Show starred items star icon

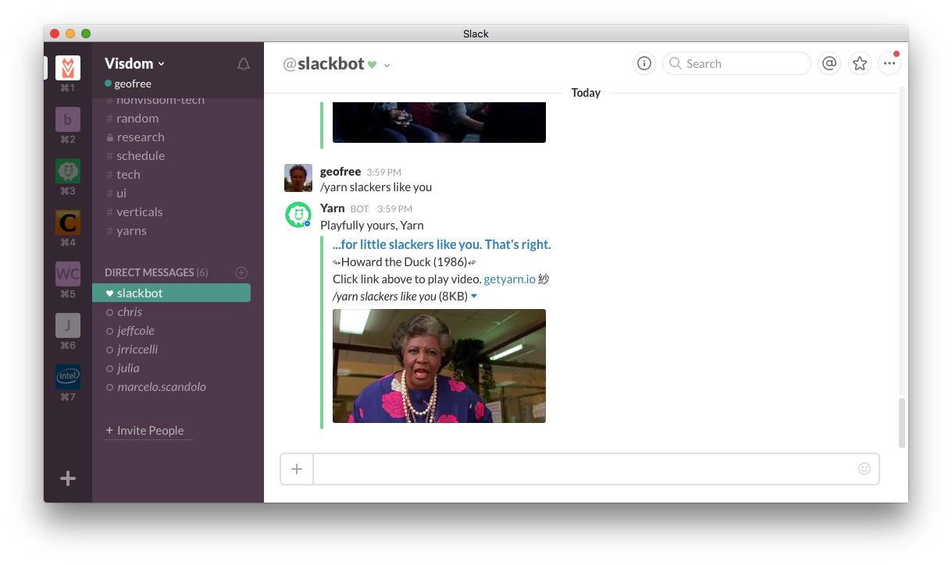(x=860, y=64)
